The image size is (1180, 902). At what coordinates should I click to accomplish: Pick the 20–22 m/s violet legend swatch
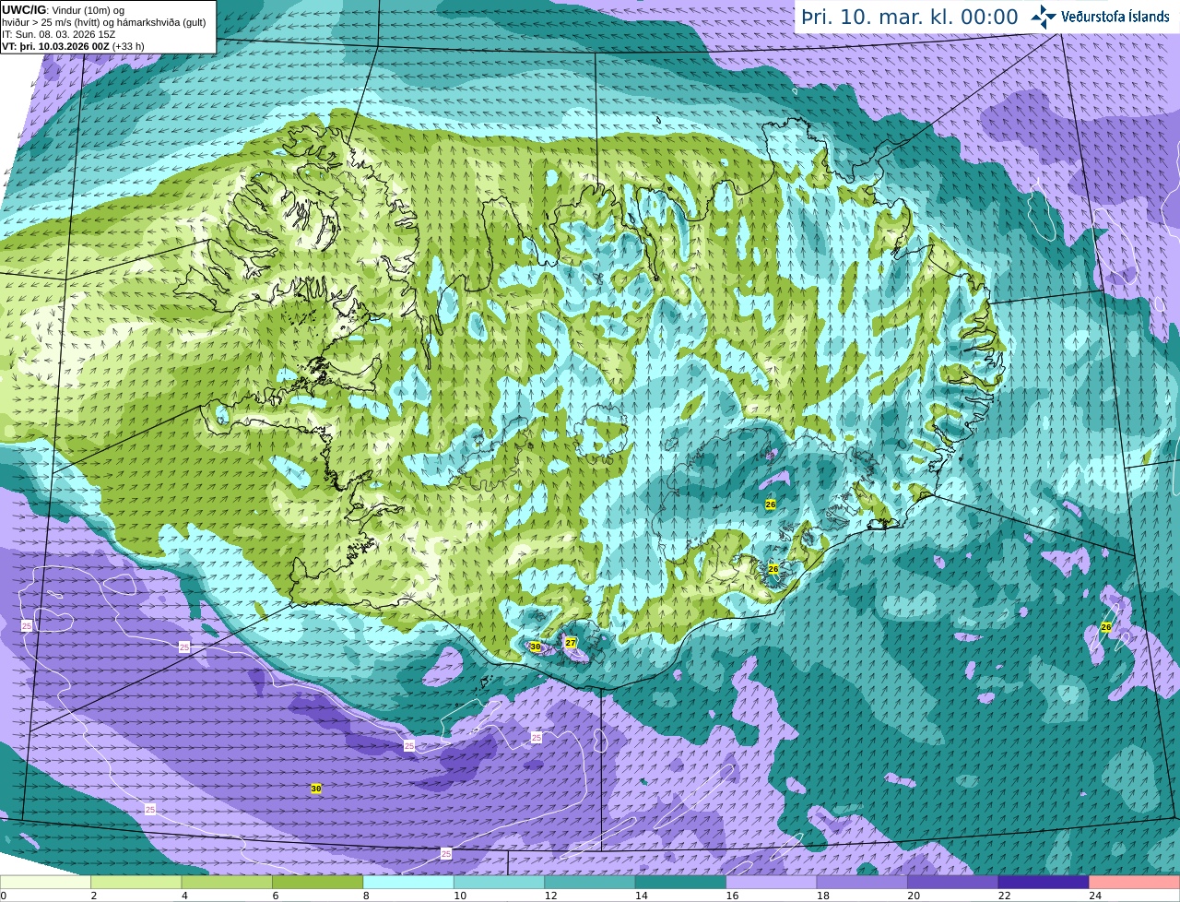[953, 882]
